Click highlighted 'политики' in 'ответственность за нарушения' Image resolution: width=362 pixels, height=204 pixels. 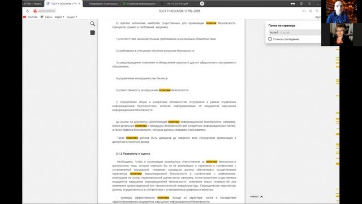click(165, 90)
